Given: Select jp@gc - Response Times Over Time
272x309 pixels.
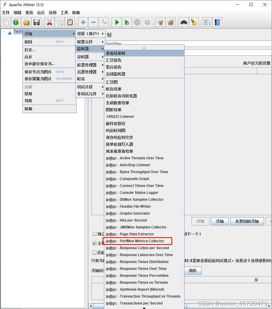Looking at the screenshot, I should (x=144, y=269).
